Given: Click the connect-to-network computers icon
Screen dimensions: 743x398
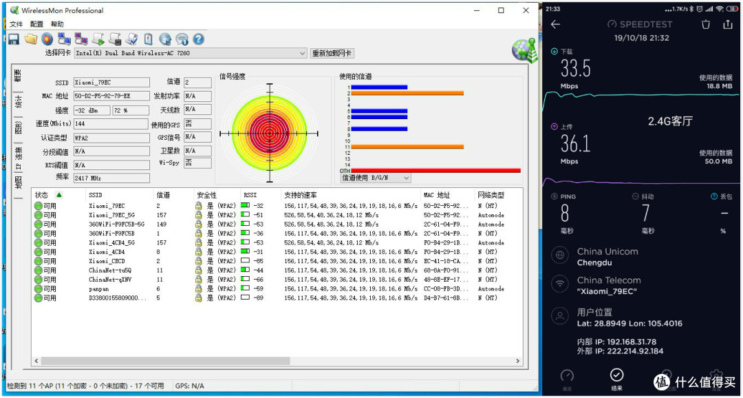Looking at the screenshot, I should tap(64, 39).
